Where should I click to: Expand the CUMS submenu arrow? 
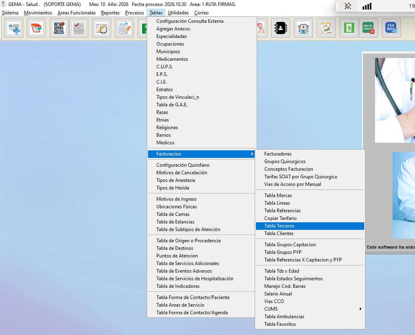pos(361,309)
